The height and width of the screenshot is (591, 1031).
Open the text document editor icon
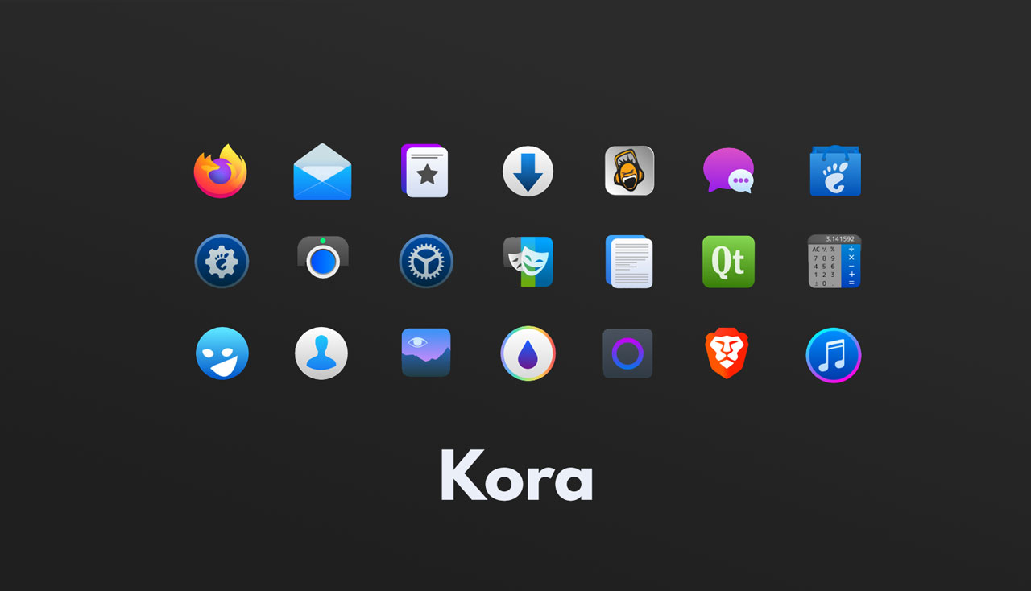[x=629, y=262]
